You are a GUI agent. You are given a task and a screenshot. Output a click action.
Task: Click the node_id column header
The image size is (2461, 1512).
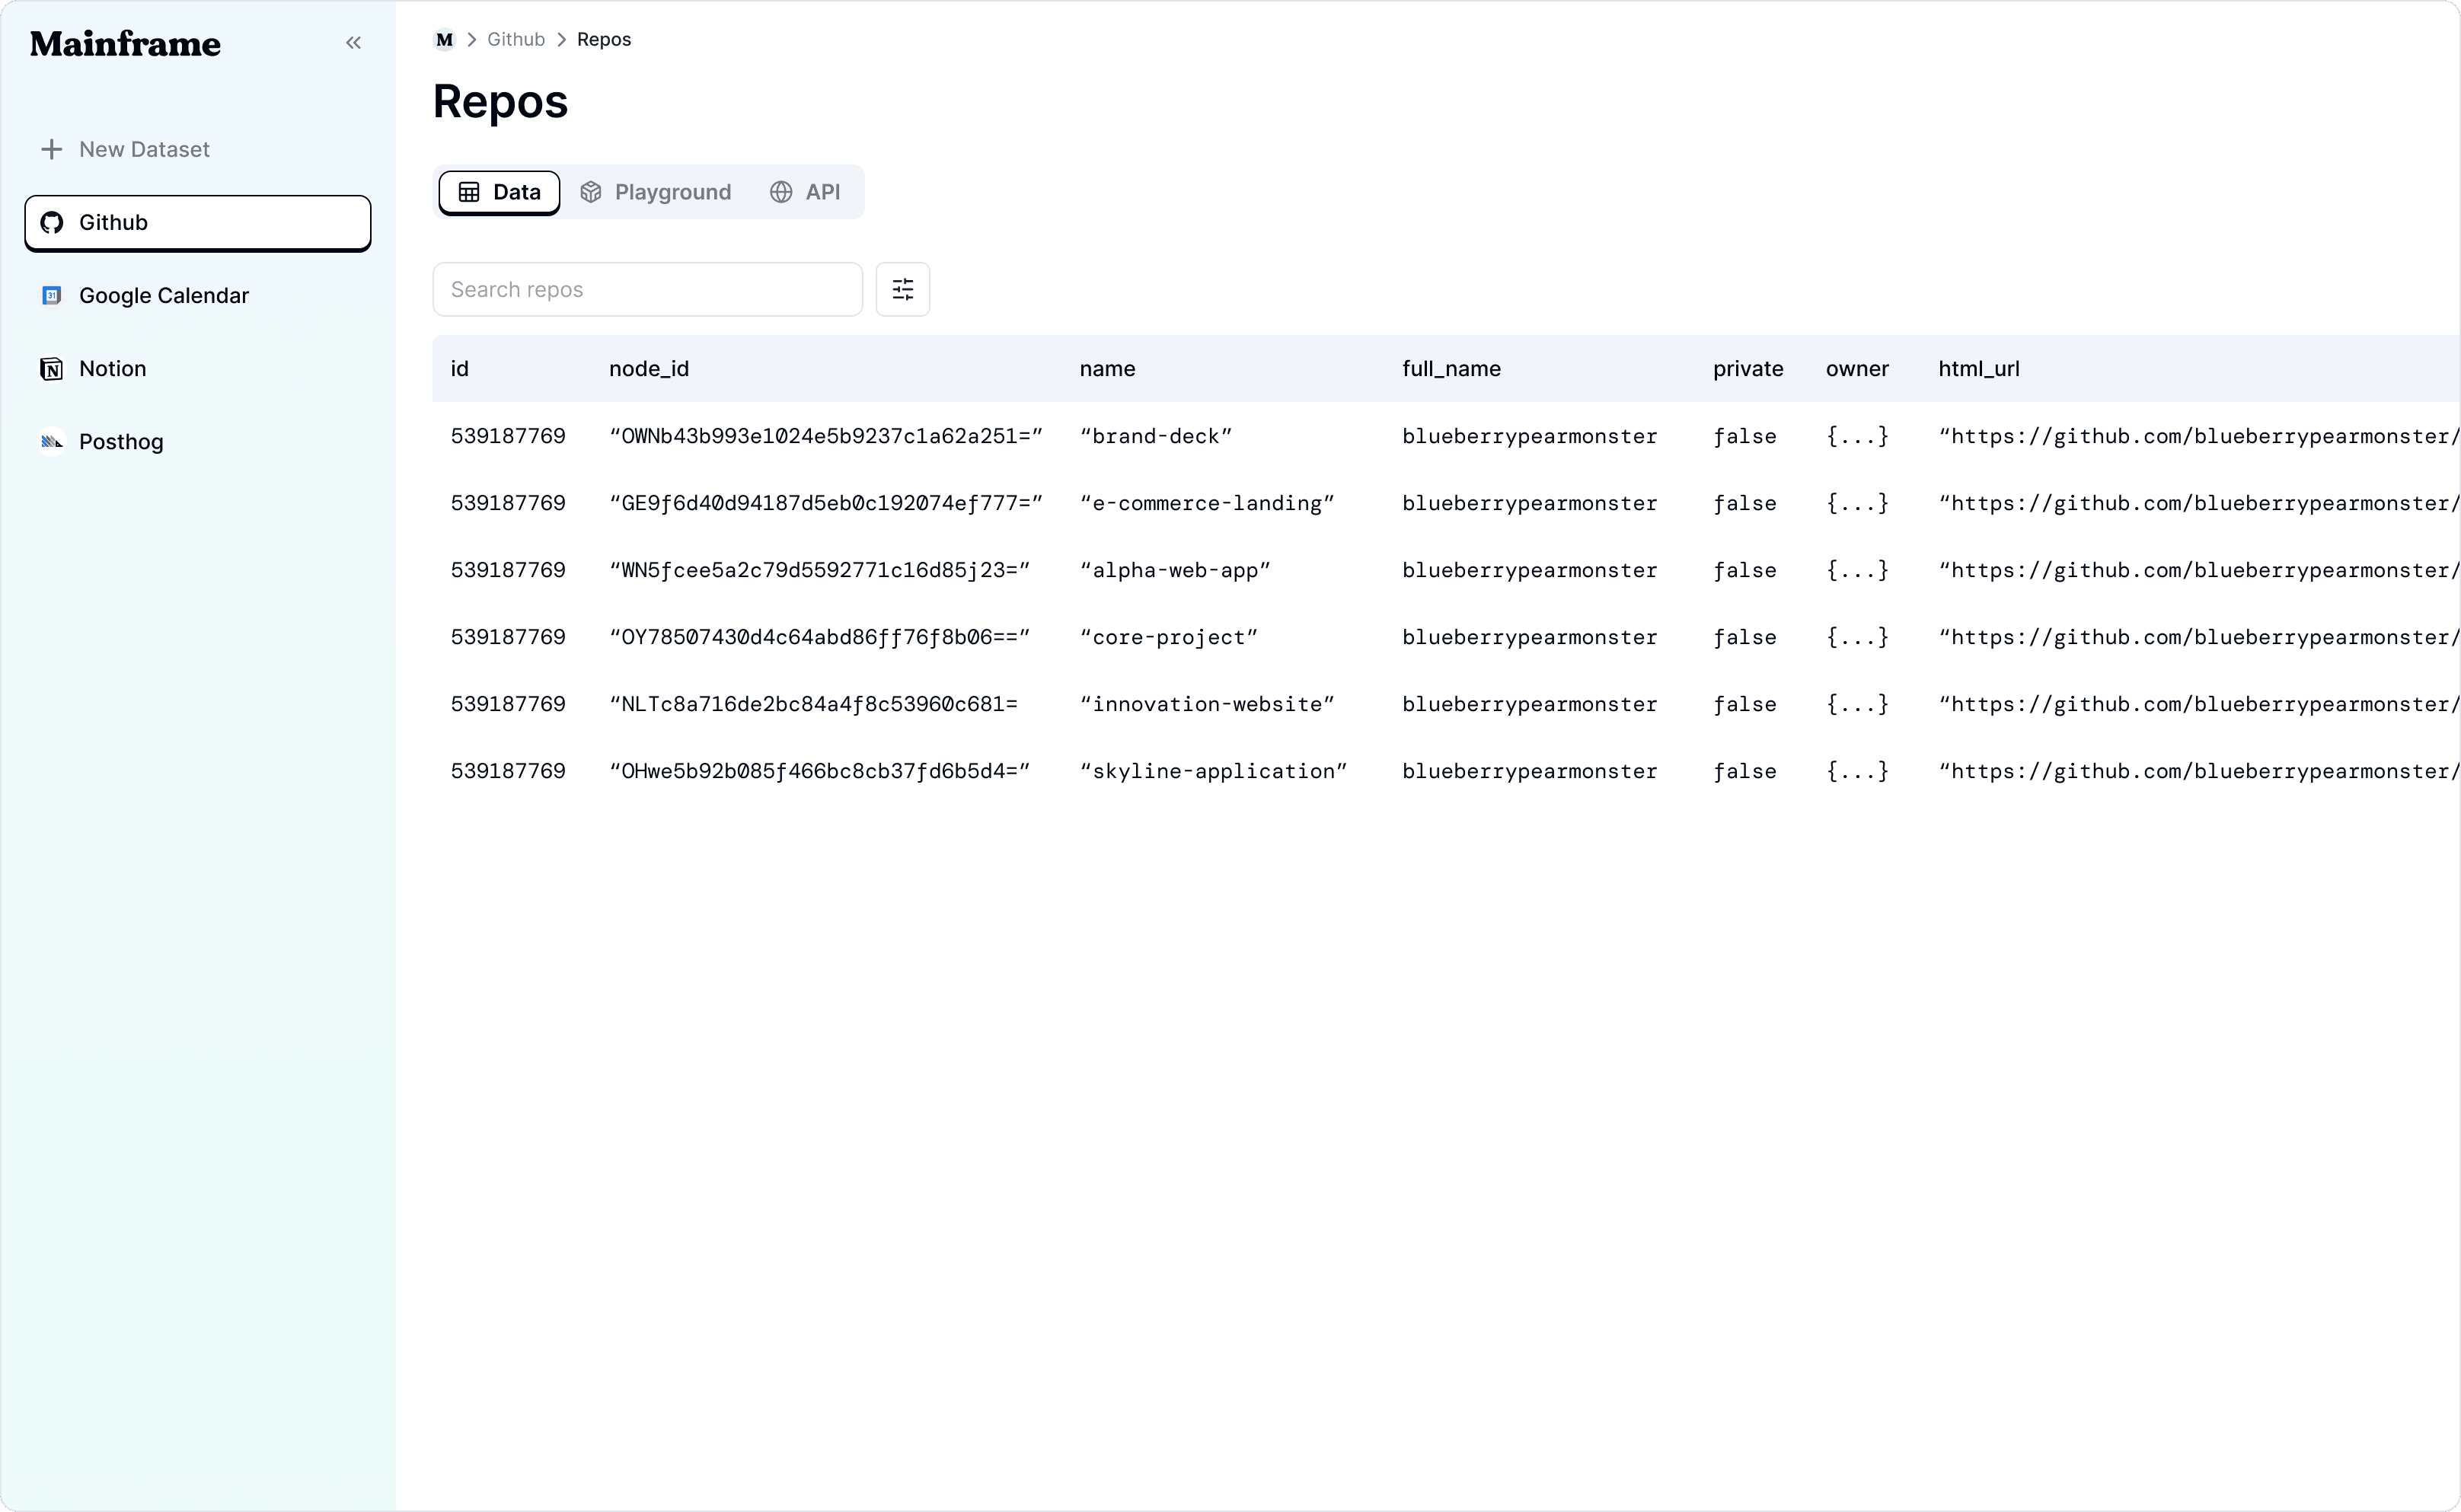(648, 369)
